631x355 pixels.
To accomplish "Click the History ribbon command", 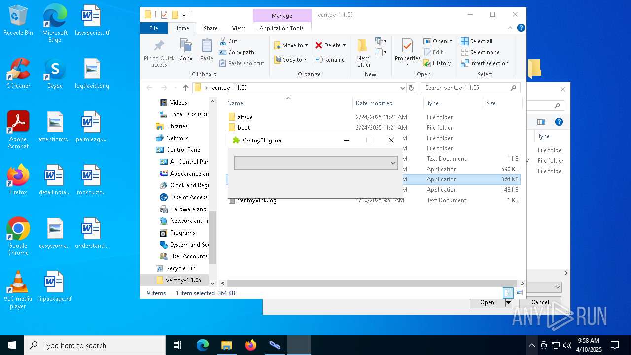I will 437,63.
